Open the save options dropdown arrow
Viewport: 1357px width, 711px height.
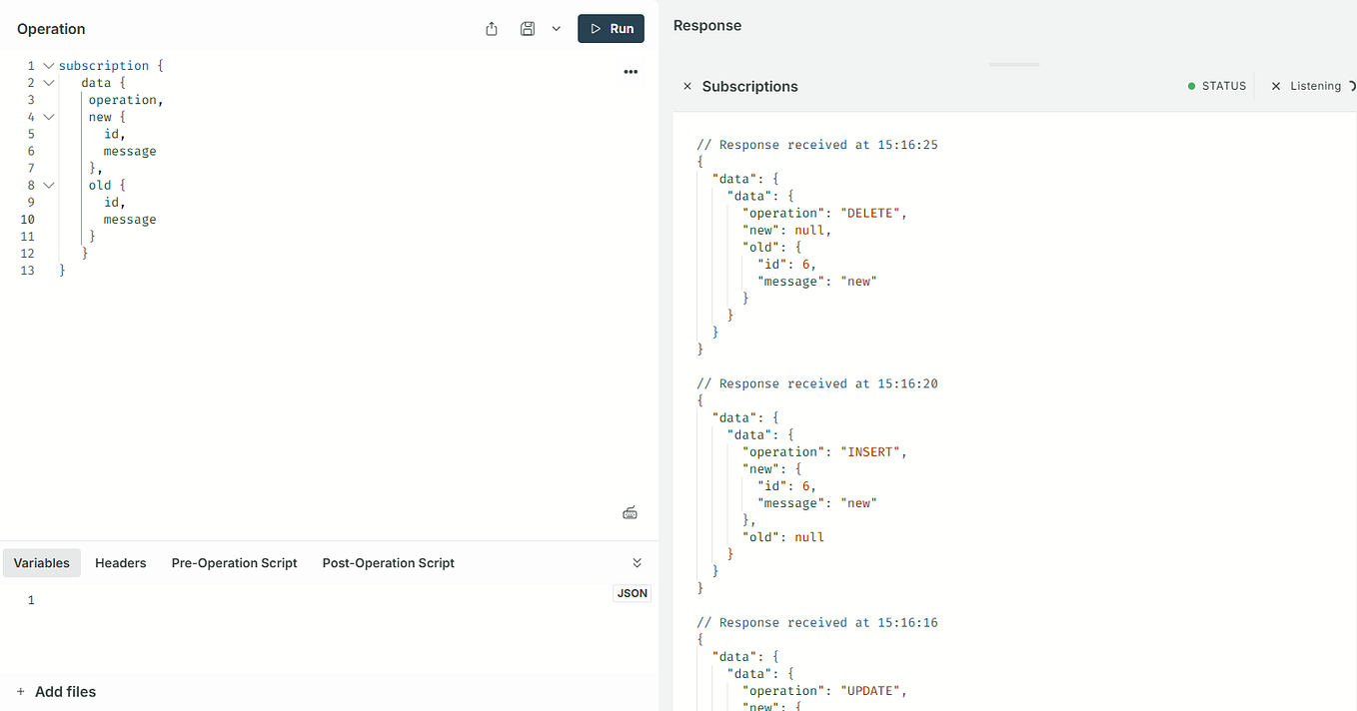pos(556,28)
